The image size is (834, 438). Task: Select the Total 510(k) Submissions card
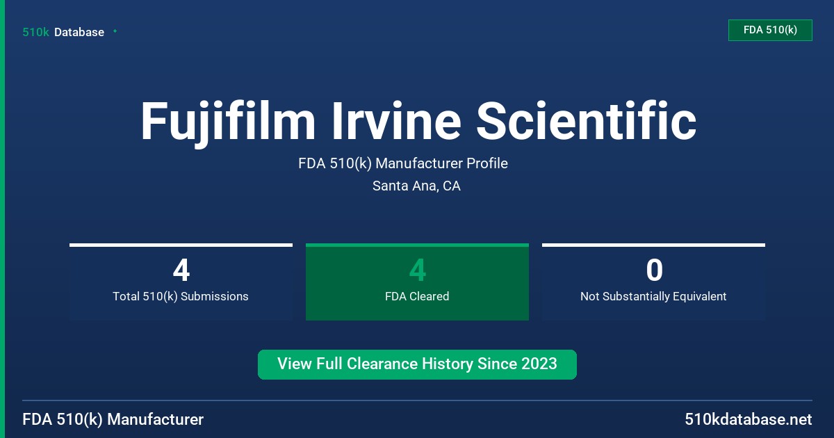click(181, 282)
